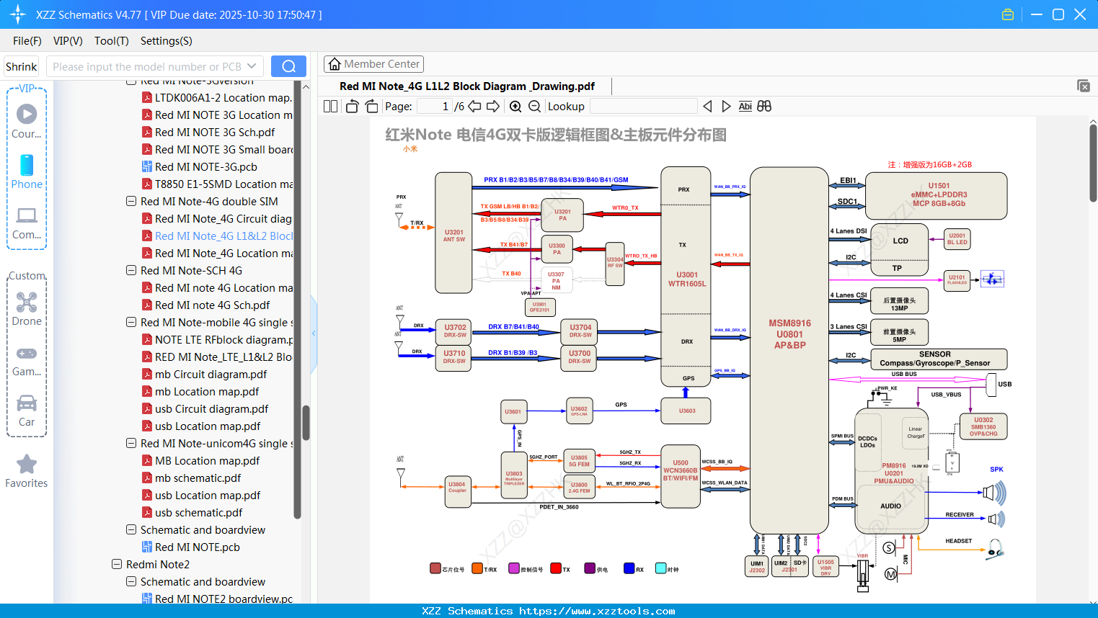Zoom in on the PDF page
1098x618 pixels.
pos(515,106)
